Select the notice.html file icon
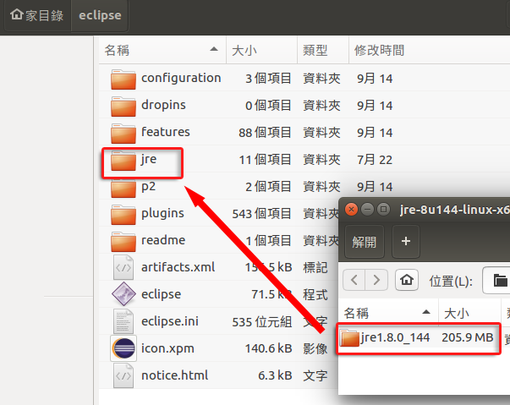510x405 pixels. click(123, 375)
